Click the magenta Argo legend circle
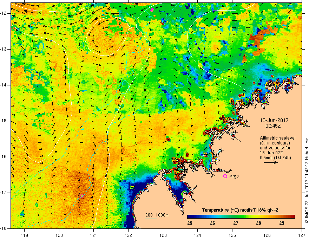 coord(225,176)
